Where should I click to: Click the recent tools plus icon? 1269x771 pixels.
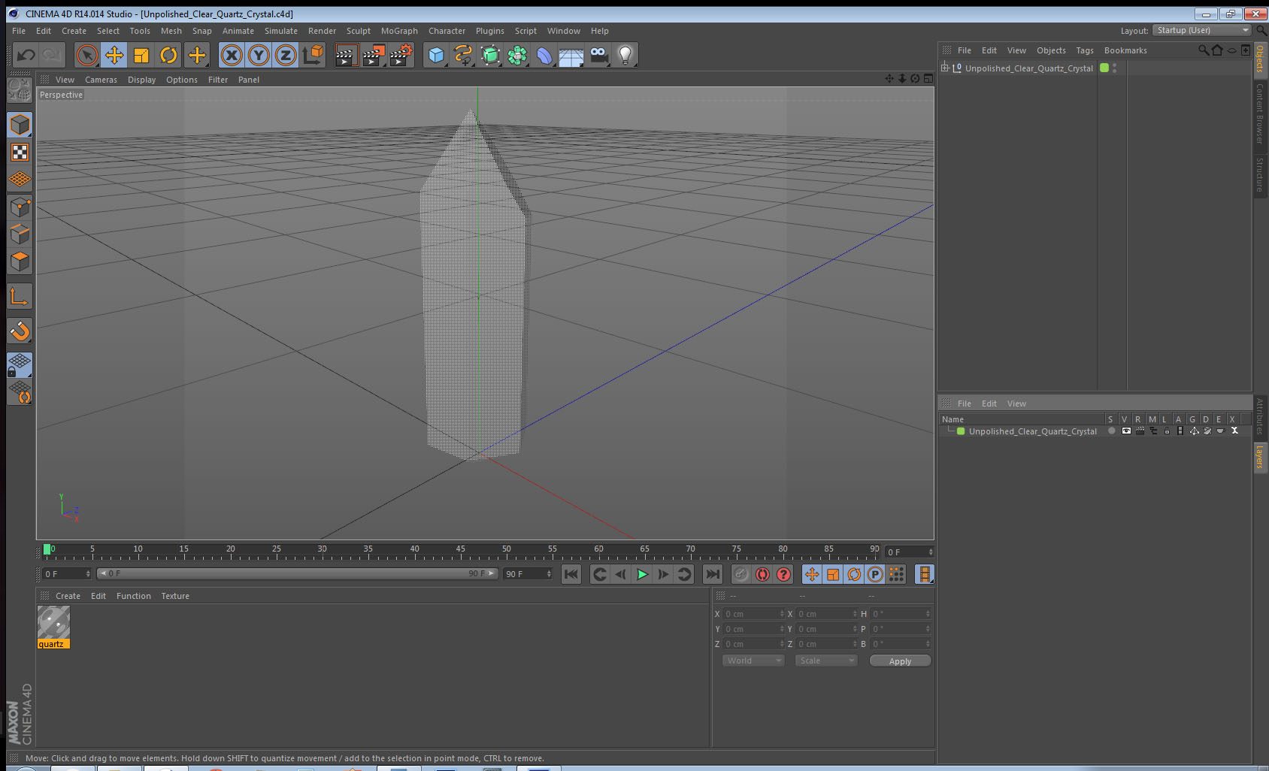pyautogui.click(x=197, y=55)
